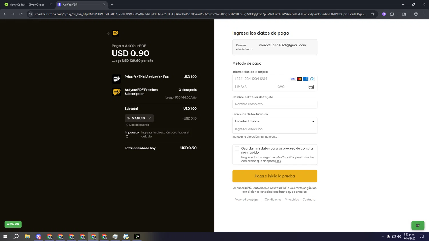Click Ingresar la dirección manualmente link
429x241 pixels.
click(x=255, y=137)
